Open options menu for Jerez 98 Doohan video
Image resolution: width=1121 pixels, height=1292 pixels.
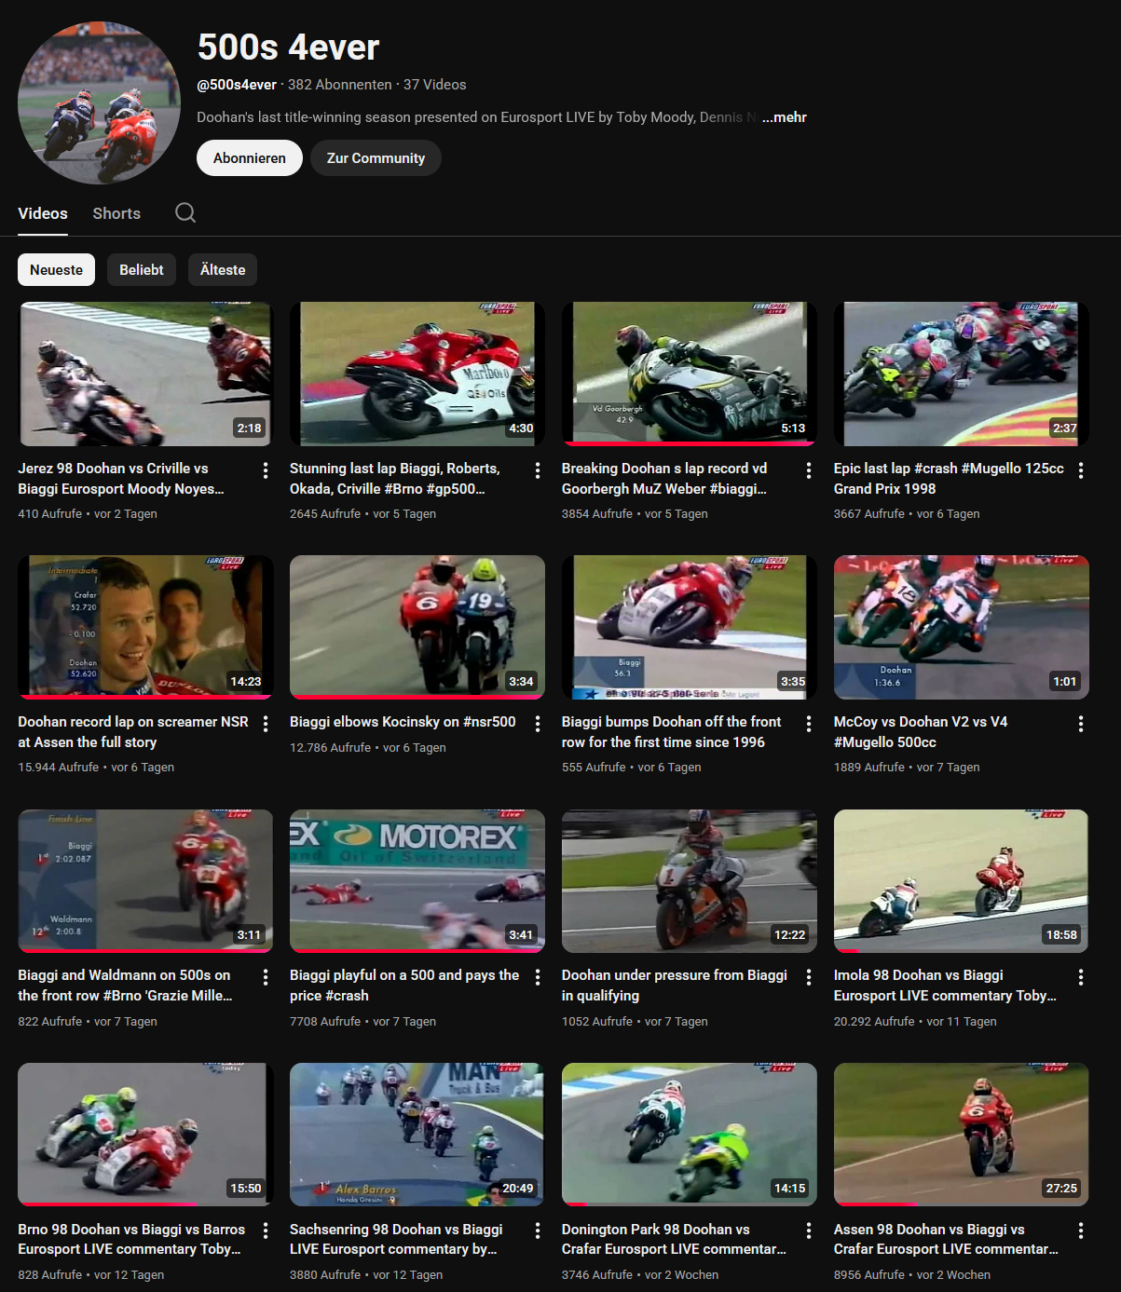point(266,470)
